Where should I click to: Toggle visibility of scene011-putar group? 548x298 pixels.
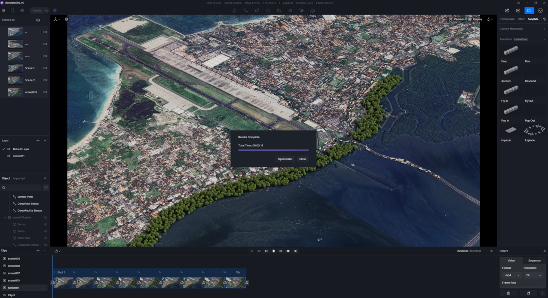tap(46, 218)
